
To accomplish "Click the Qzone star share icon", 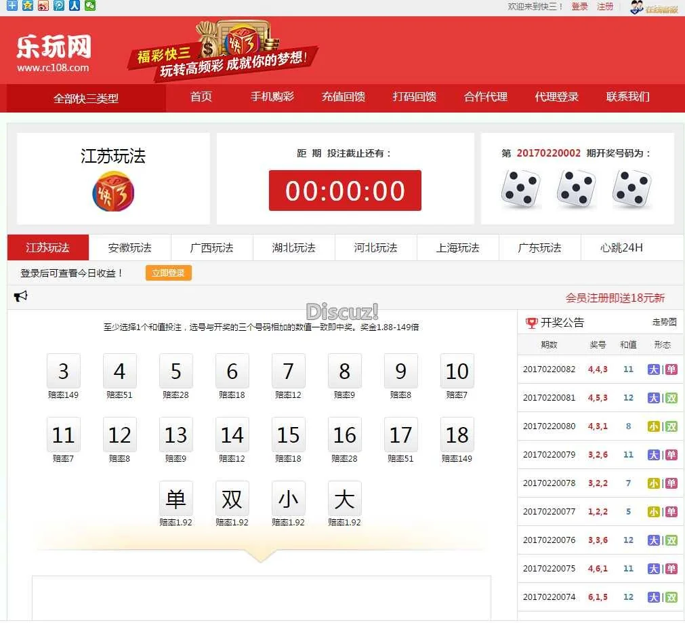I will pyautogui.click(x=28, y=5).
